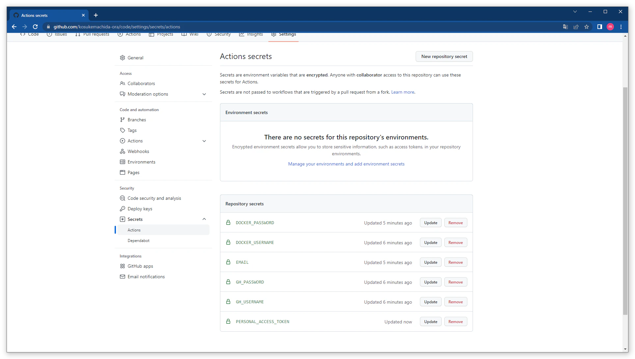Viewport: 635px width, 359px height.
Task: Open the tab search dropdown arrow
Action: [575, 12]
